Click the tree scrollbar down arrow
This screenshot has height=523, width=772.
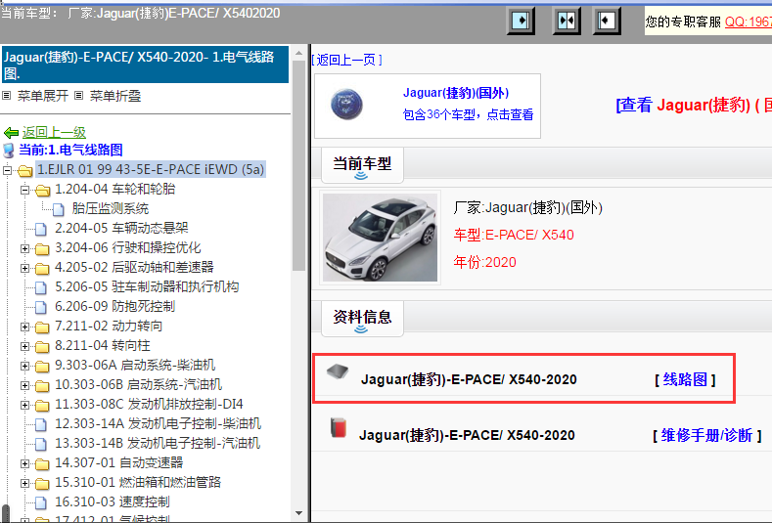tap(298, 513)
